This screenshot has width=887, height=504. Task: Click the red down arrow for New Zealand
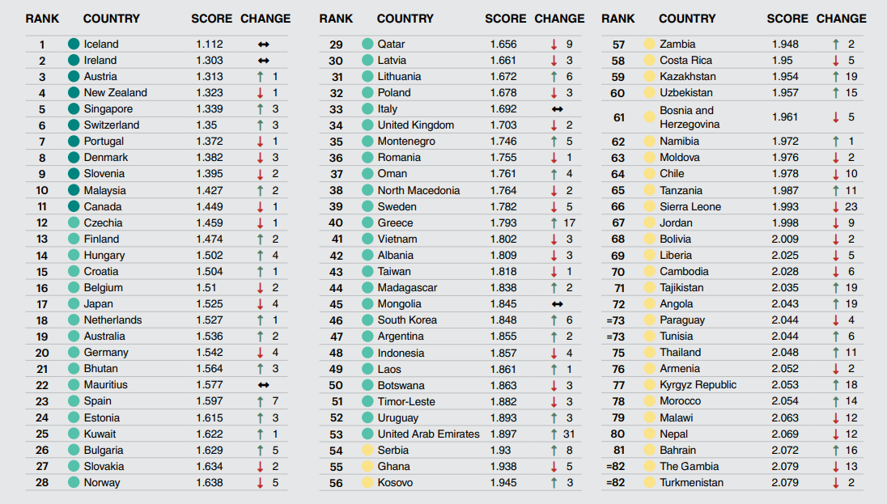pos(261,93)
